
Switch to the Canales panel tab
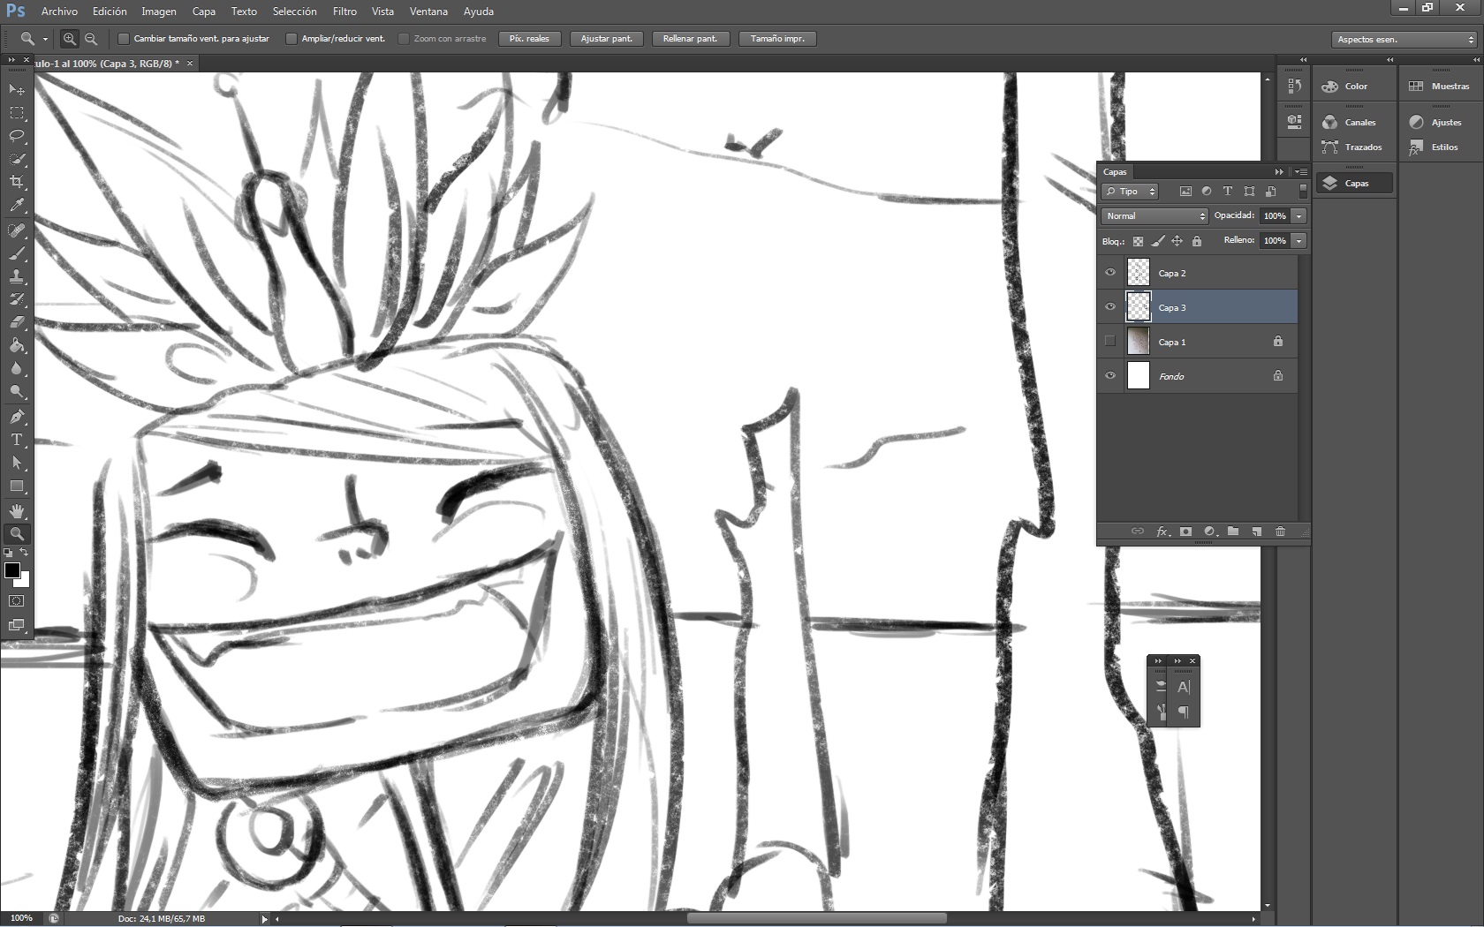point(1356,122)
